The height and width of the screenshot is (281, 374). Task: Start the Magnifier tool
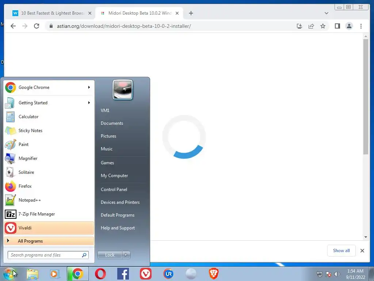(49, 158)
